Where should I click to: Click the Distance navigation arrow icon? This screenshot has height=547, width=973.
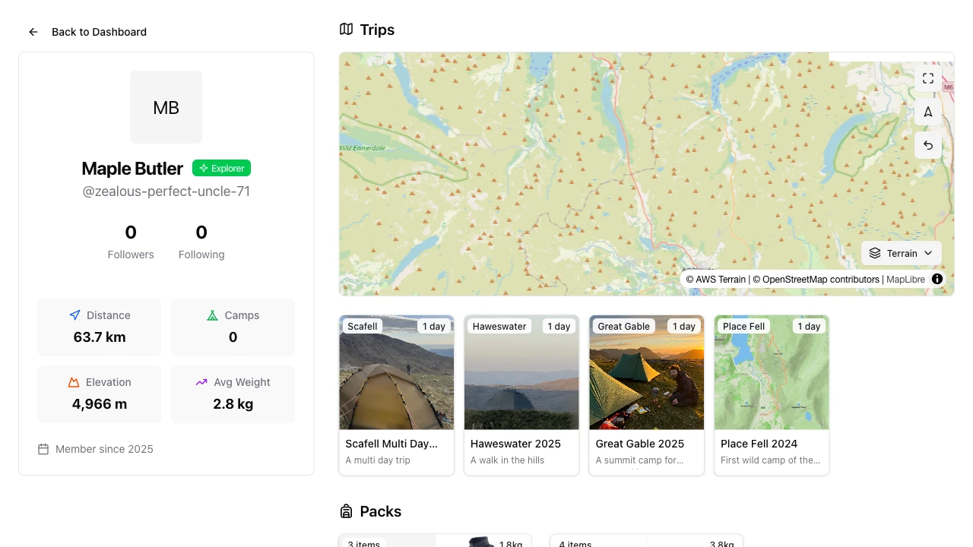coord(74,315)
